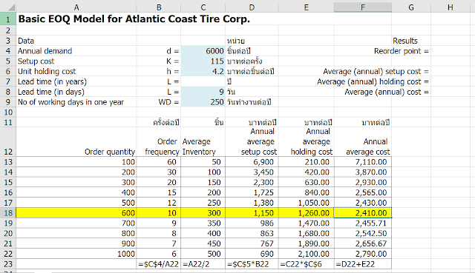Select total cost 7,110.00 cell
Screen dimensions: 475x273
(x=363, y=162)
